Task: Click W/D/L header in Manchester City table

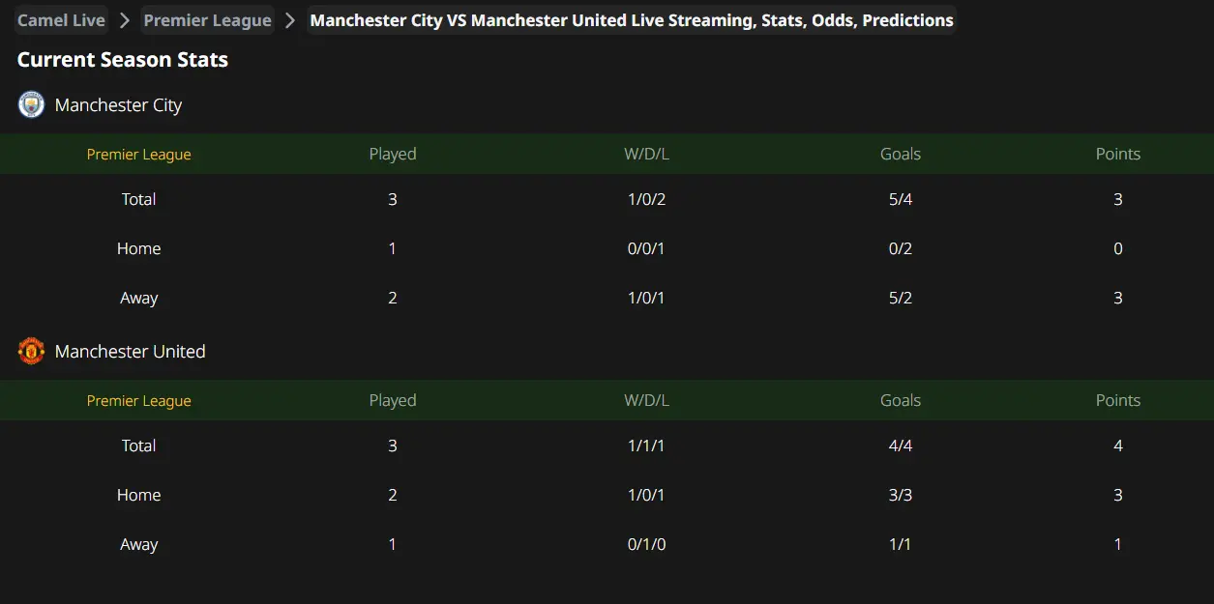Action: tap(647, 155)
